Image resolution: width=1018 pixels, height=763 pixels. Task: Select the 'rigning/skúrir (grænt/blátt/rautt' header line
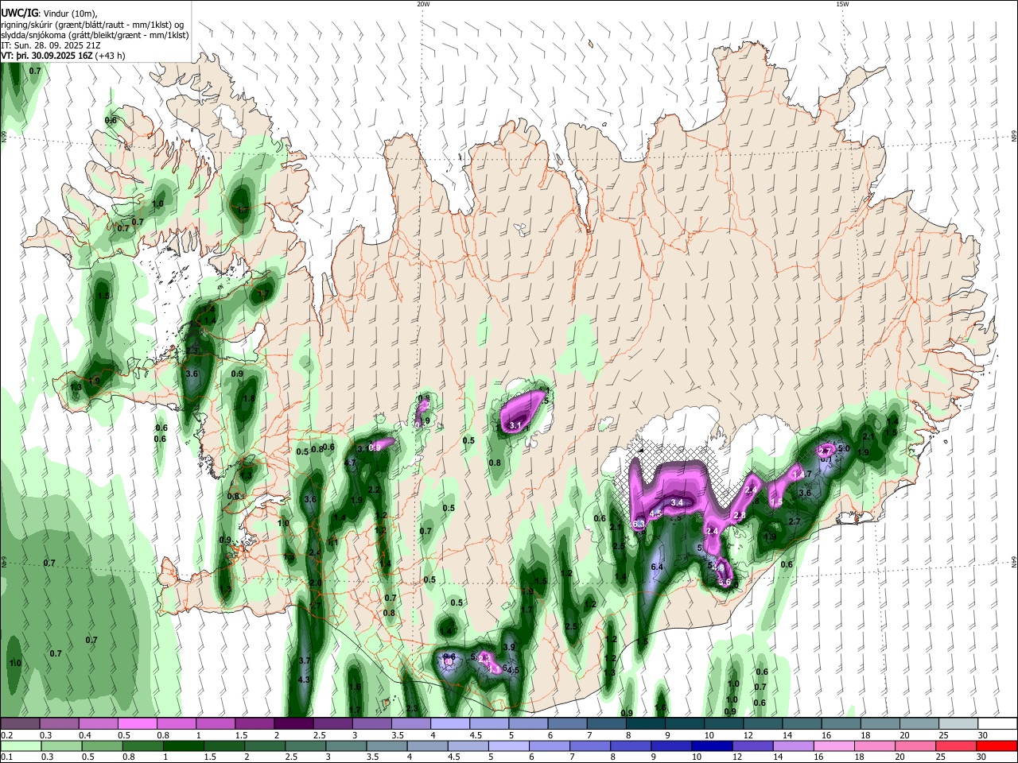[x=93, y=25]
